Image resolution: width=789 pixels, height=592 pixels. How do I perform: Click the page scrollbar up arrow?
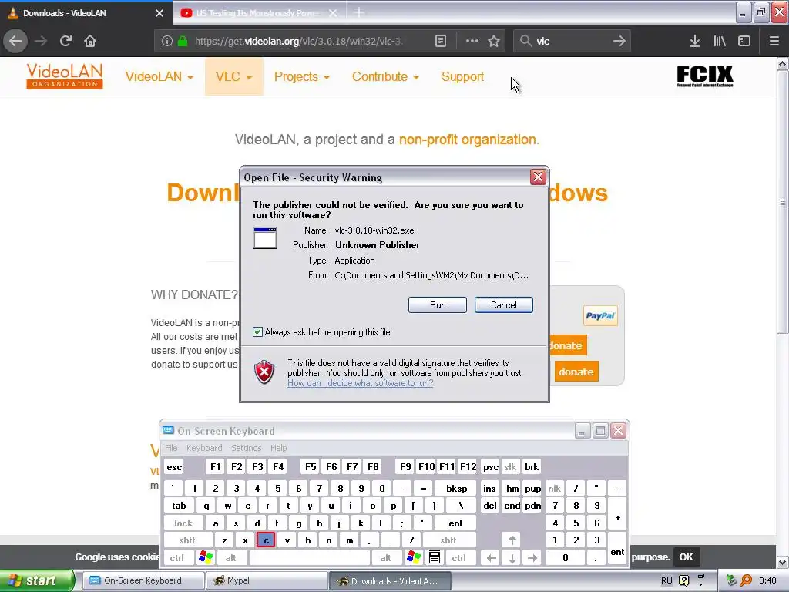point(783,64)
